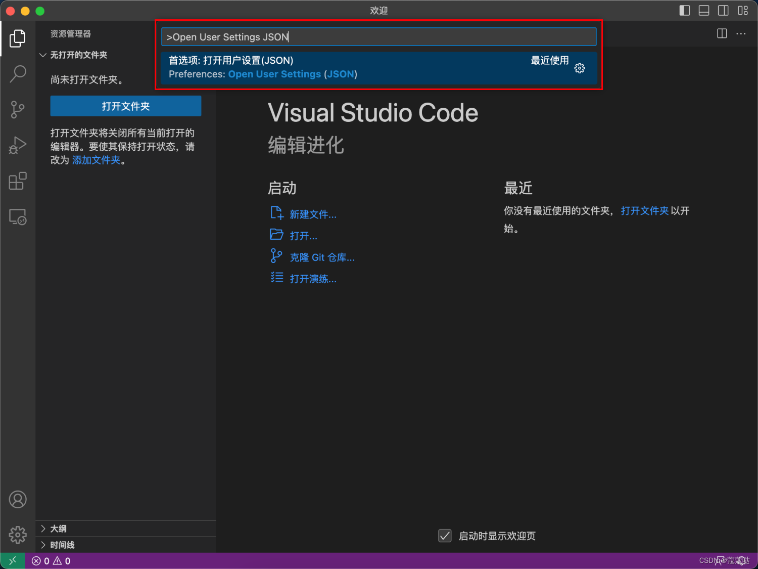Screen dimensions: 758x569
Task: Open the Explorer view in activity bar
Action: click(x=18, y=38)
